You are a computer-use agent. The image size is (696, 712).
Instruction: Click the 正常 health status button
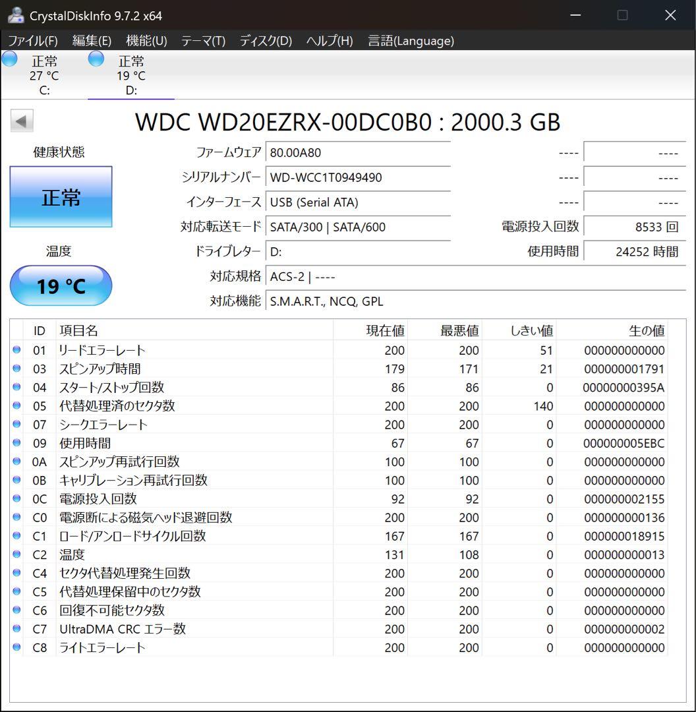pyautogui.click(x=61, y=196)
